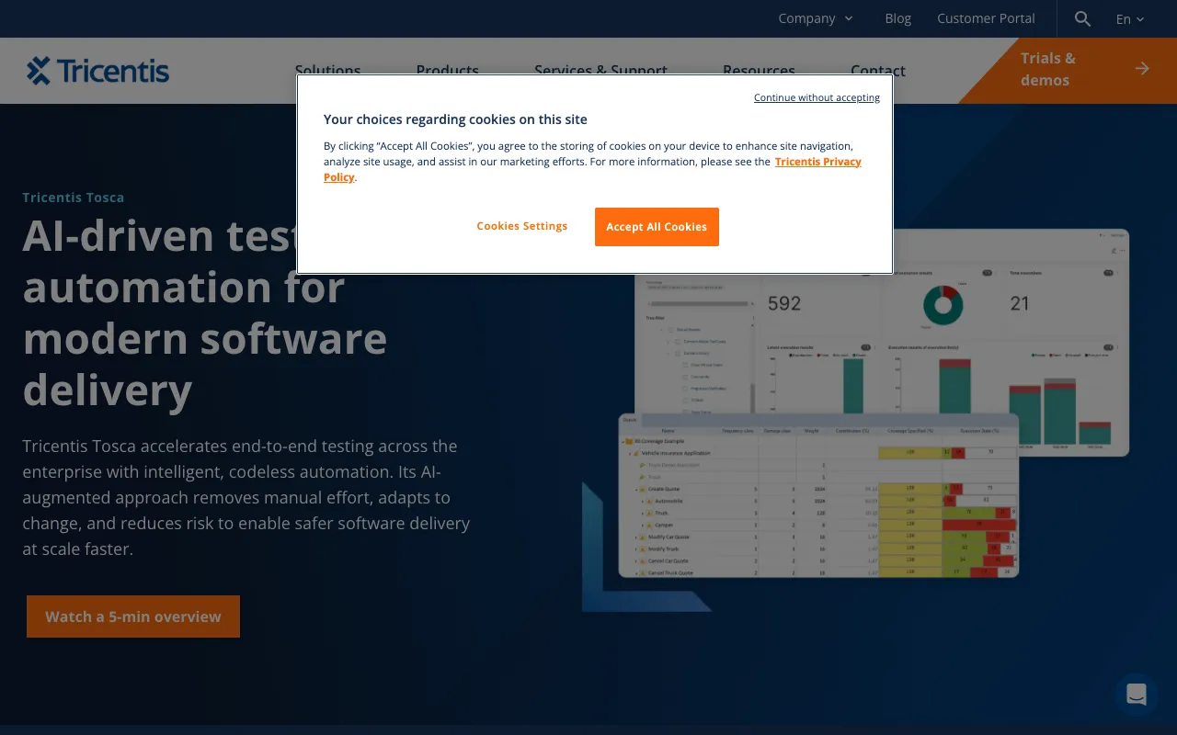Viewport: 1177px width, 735px height.
Task: Click the arrow on the Trials & demos banner
Action: pos(1142,68)
